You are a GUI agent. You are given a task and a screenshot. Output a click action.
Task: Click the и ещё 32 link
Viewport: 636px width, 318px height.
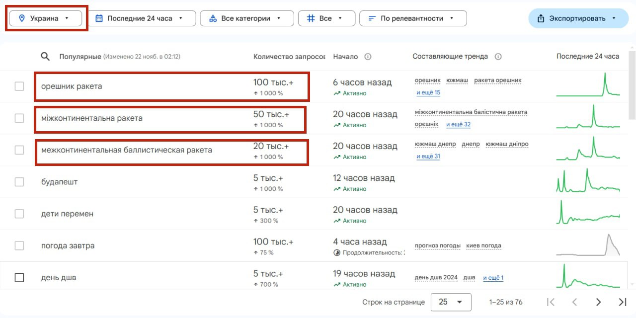click(x=458, y=124)
